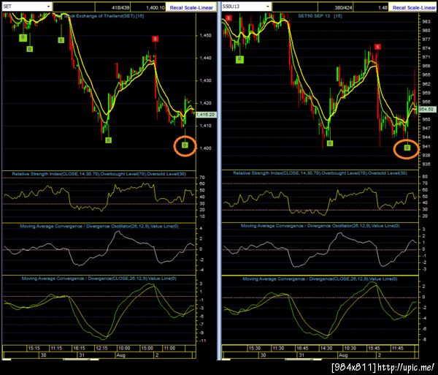Open the S50U13 symbol dropdown arrow
Viewport: 438px width, 375px height.
click(268, 7)
